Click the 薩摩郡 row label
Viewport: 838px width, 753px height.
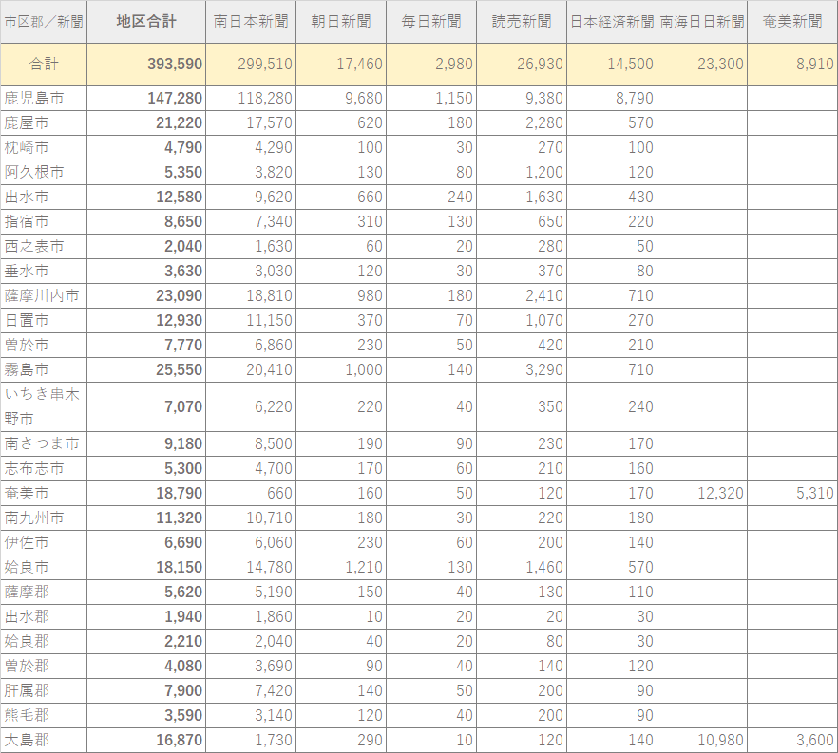pos(27,592)
